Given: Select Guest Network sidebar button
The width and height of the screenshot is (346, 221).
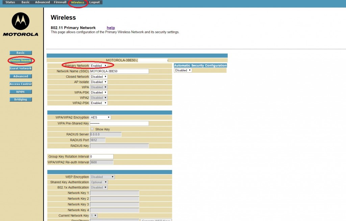Looking at the screenshot, I should pyautogui.click(x=21, y=68).
